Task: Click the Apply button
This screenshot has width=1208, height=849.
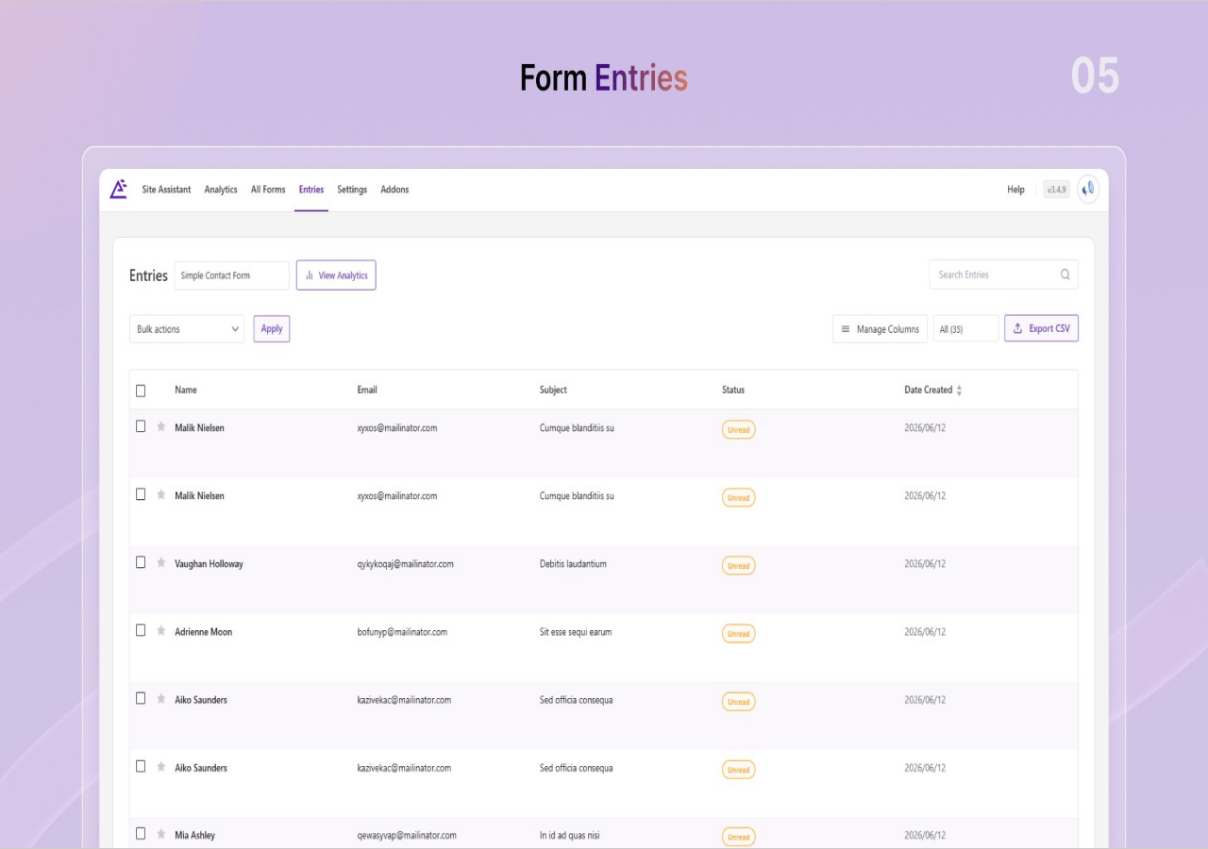Action: point(272,328)
